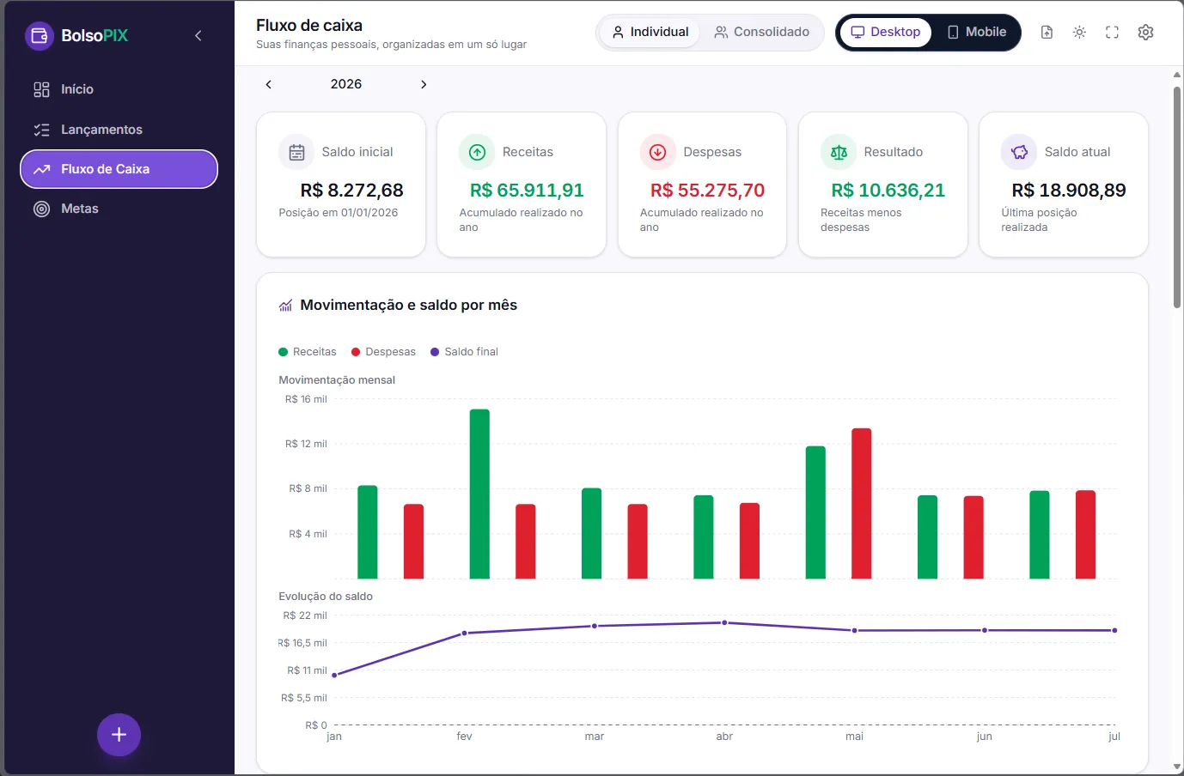
Task: Click the Lançamentos checklist icon
Action: pos(41,130)
